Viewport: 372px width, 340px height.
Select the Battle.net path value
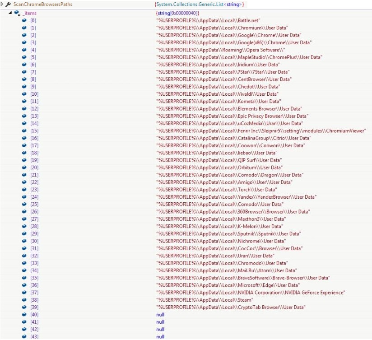click(x=208, y=21)
